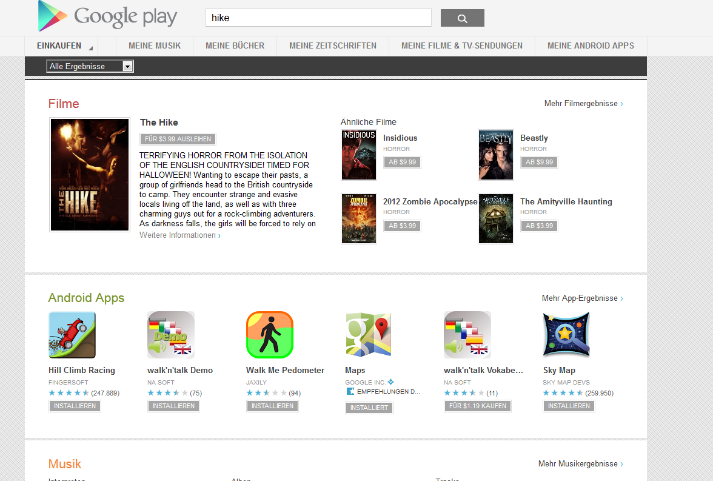713x481 pixels.
Task: Open the walk'n'talk Vokabeltrainer app icon
Action: click(467, 335)
